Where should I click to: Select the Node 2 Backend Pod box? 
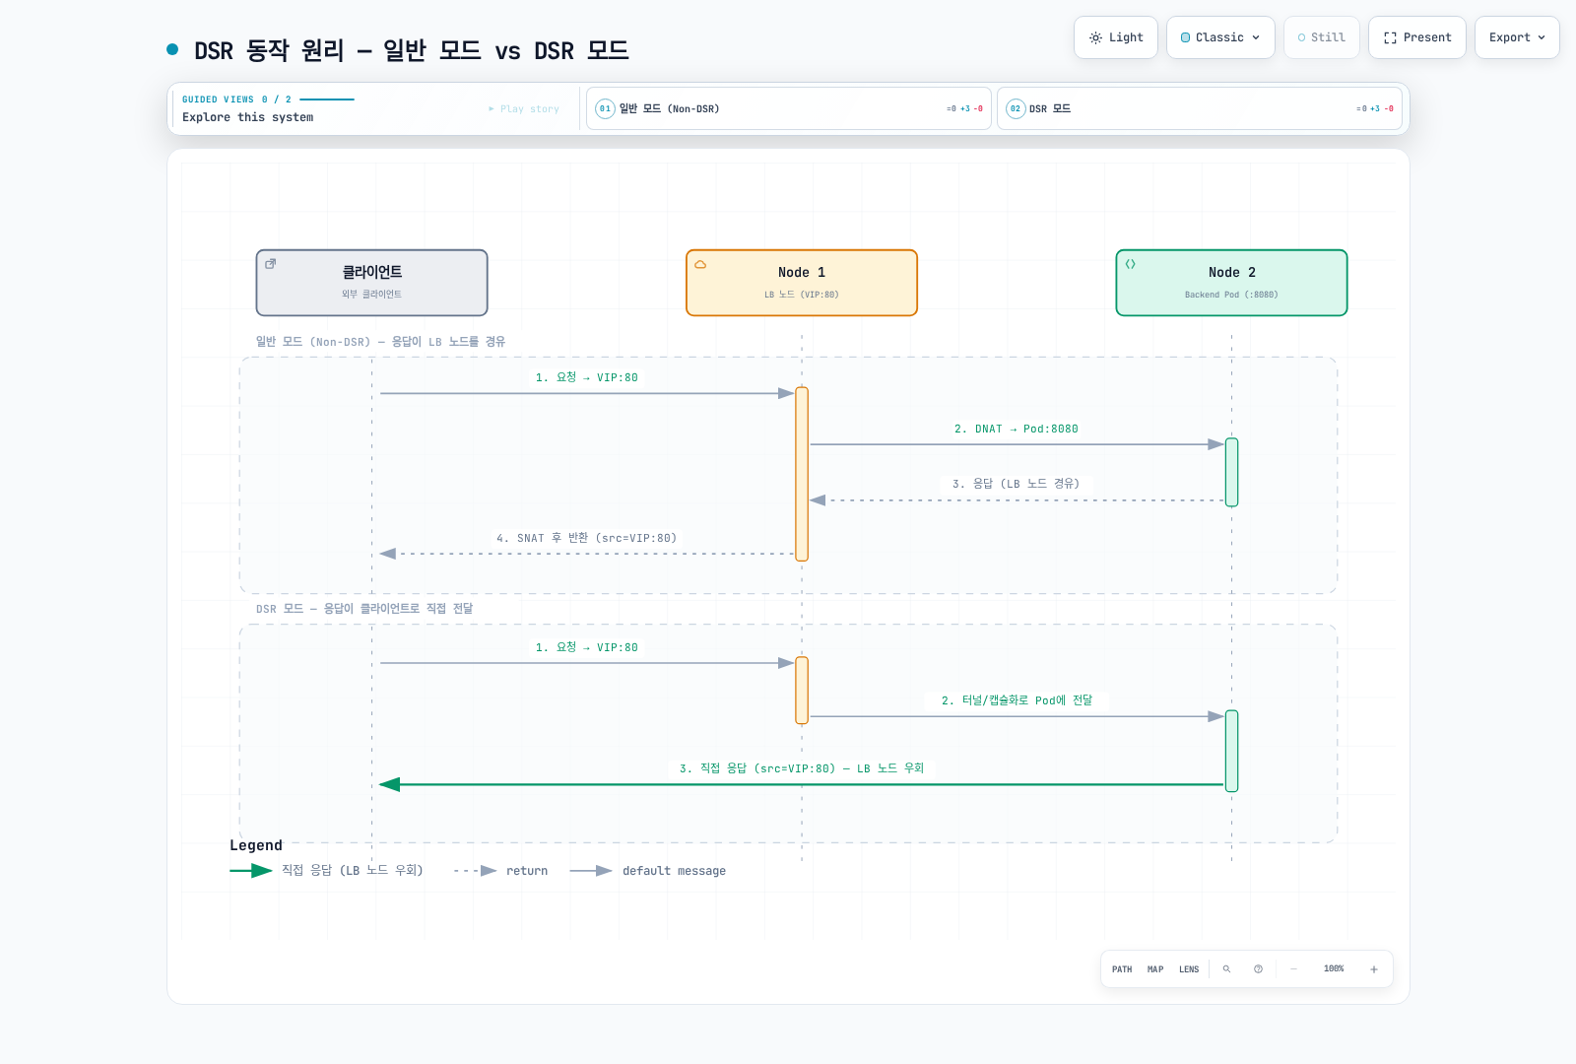1231,283
